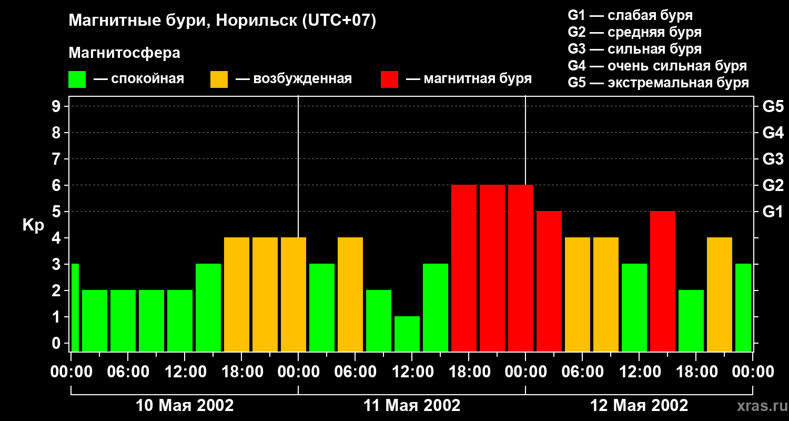Click the green Kp 2 bar on 11 Мая

tap(379, 320)
